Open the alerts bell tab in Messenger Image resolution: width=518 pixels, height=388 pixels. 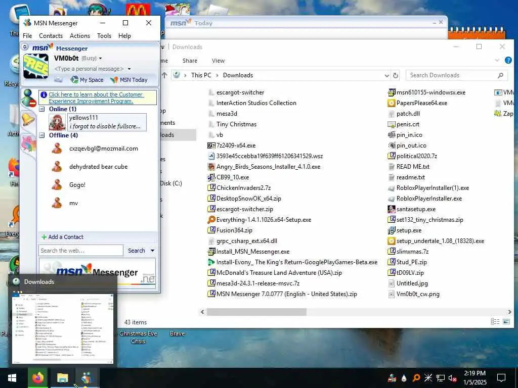28,119
